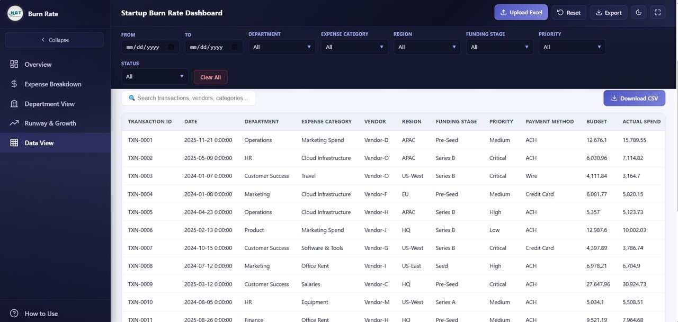Click the Burn Rate logo icon
Viewport: 678px width, 322px height.
tap(14, 13)
